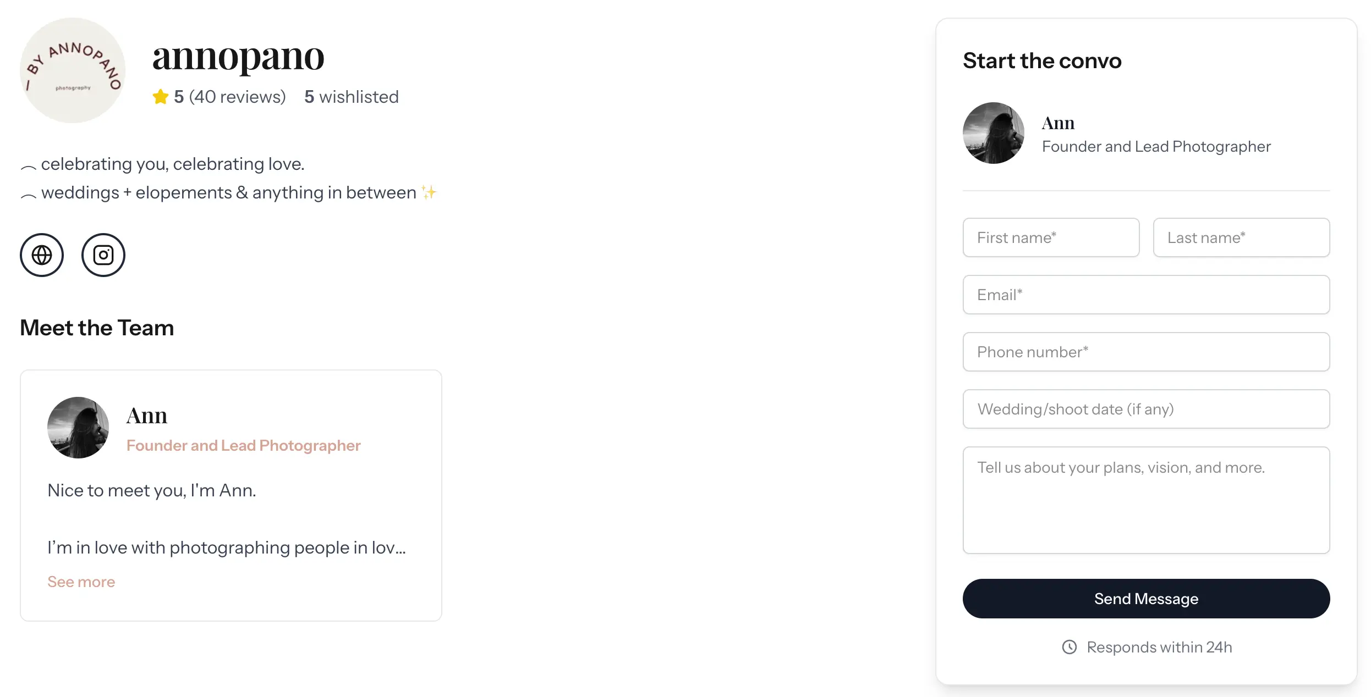The image size is (1371, 697).
Task: Click the 5 wishlisted count
Action: click(352, 97)
